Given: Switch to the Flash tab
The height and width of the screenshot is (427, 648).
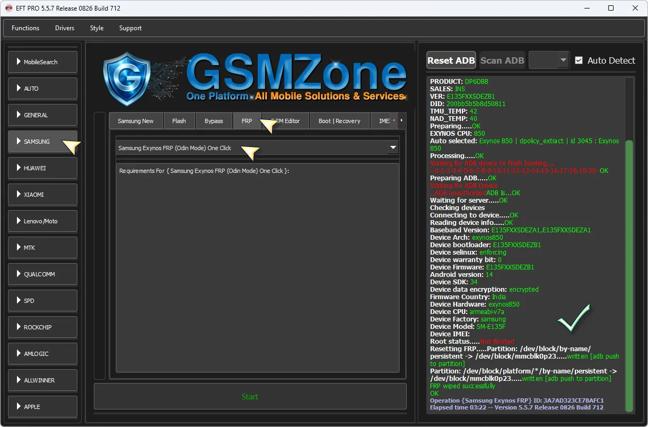Looking at the screenshot, I should click(x=179, y=121).
